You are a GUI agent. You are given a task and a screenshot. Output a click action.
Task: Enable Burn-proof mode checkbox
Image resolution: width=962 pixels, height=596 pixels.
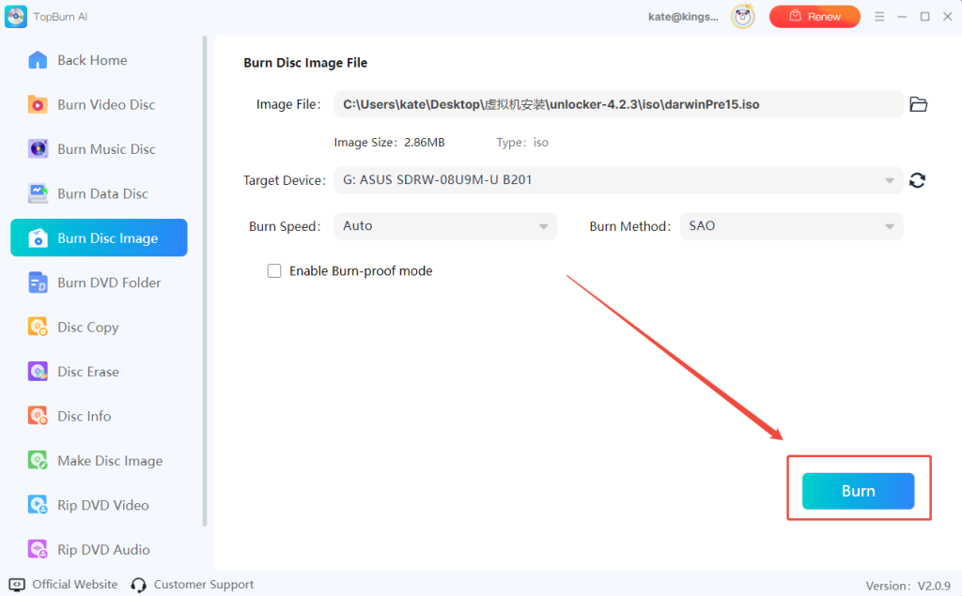tap(274, 271)
